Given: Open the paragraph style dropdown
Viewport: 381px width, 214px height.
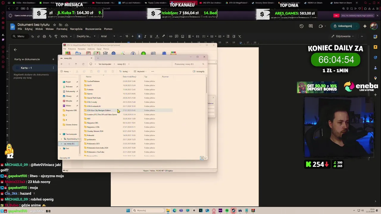Looking at the screenshot, I should pyautogui.click(x=86, y=36).
